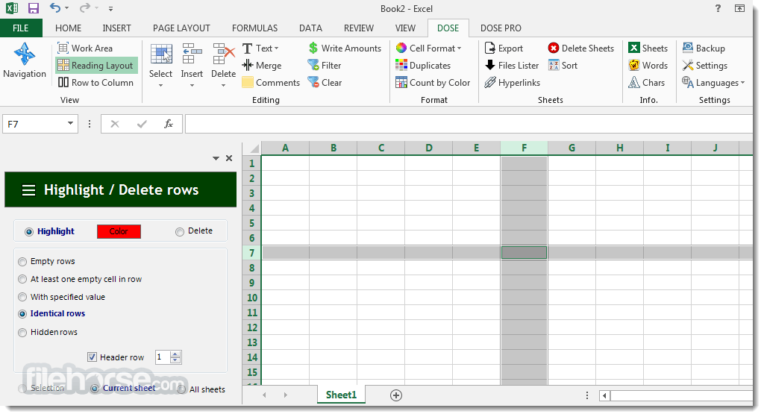Uncheck the Header row checkbox
This screenshot has height=417, width=764.
[x=92, y=357]
